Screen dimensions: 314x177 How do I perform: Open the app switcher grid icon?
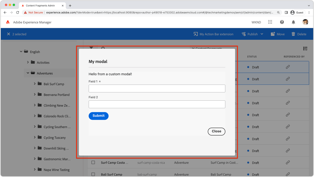tap(270, 22)
